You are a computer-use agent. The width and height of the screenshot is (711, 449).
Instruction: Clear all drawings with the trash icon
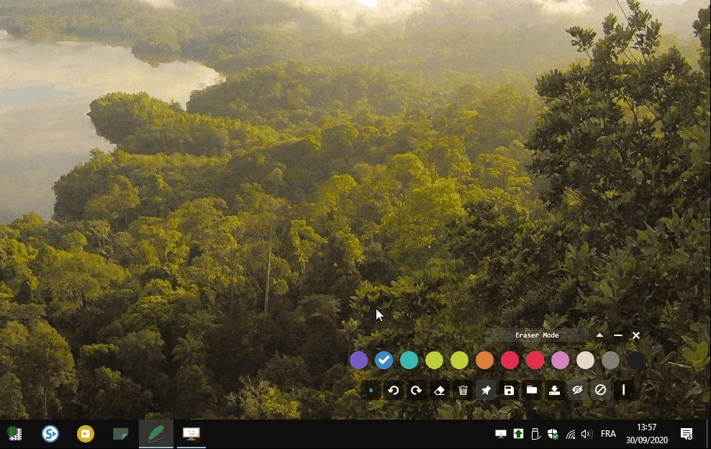click(x=463, y=390)
